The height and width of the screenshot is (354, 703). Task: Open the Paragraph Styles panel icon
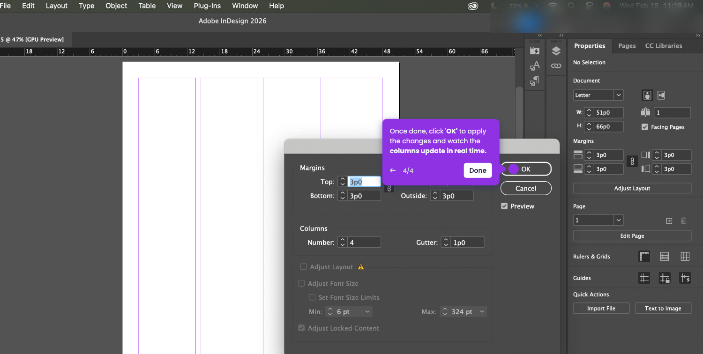tap(535, 81)
